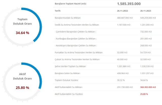Image resolution: width=162 pixels, height=105 pixels.
Task: Click the Toplam Doluluk Yüzdesi row label
Action: [x=66, y=80]
